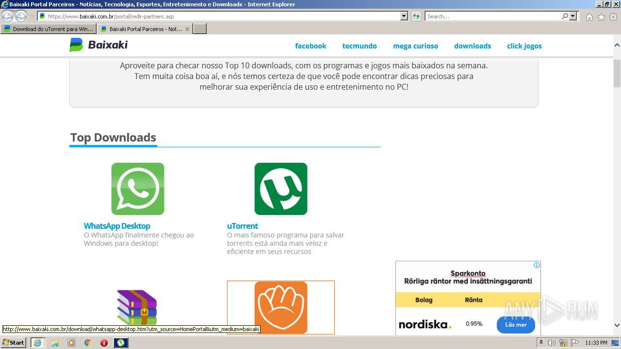
Task: Click the Show desktop button
Action: pos(616,343)
